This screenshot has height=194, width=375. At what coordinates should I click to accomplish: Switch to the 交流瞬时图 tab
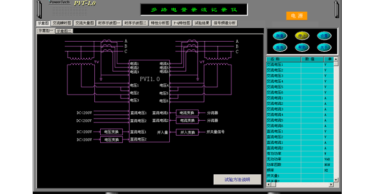pyautogui.click(x=62, y=23)
